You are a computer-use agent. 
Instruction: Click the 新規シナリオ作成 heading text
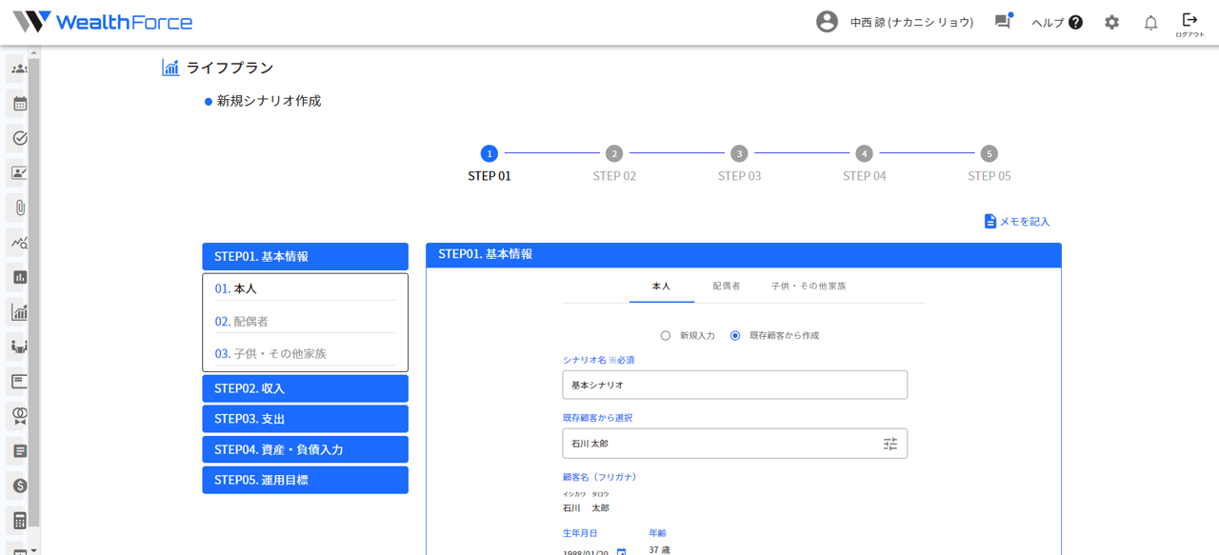coord(269,101)
